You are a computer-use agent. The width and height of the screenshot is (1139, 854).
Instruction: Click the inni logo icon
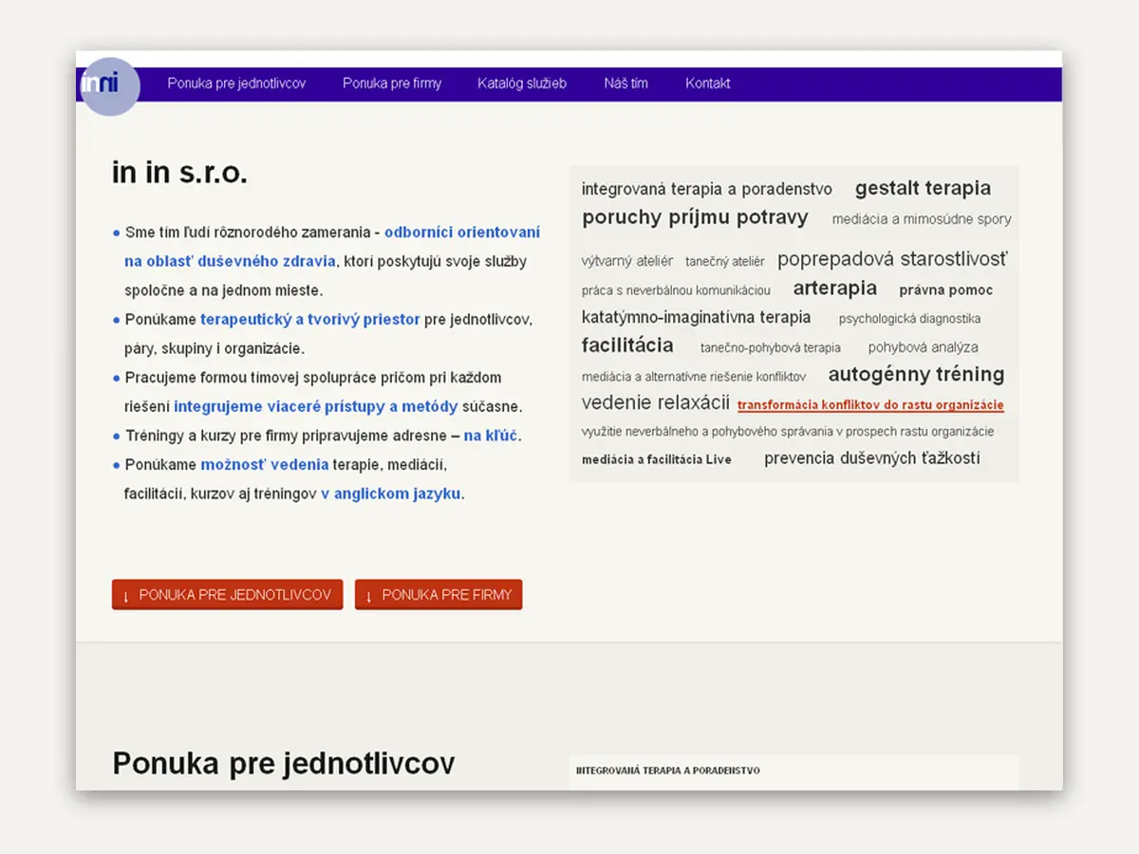click(109, 86)
